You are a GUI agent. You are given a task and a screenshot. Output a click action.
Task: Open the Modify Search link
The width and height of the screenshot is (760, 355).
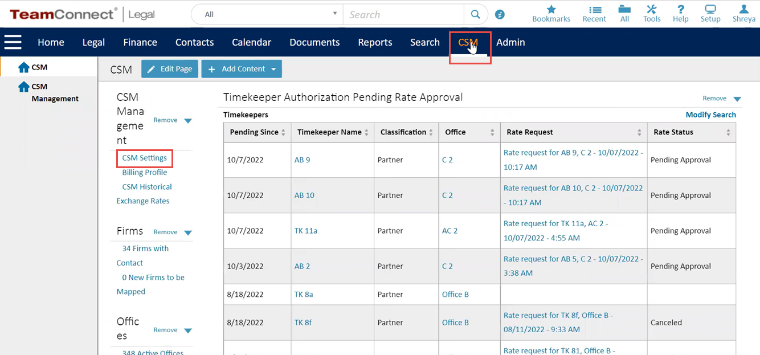710,115
